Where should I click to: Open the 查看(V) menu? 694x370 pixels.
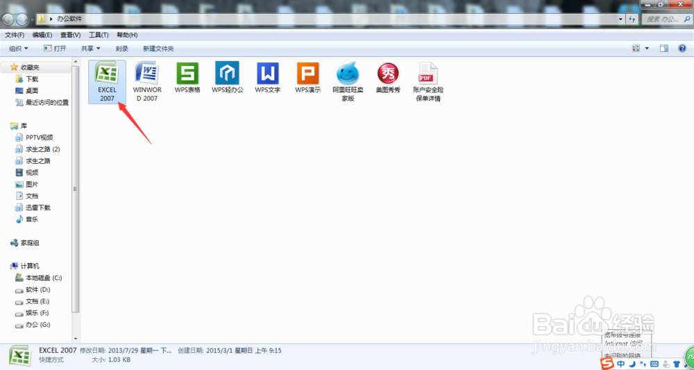point(70,35)
